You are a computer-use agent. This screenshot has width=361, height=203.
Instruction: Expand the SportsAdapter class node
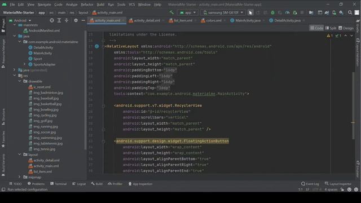(x=25, y=64)
